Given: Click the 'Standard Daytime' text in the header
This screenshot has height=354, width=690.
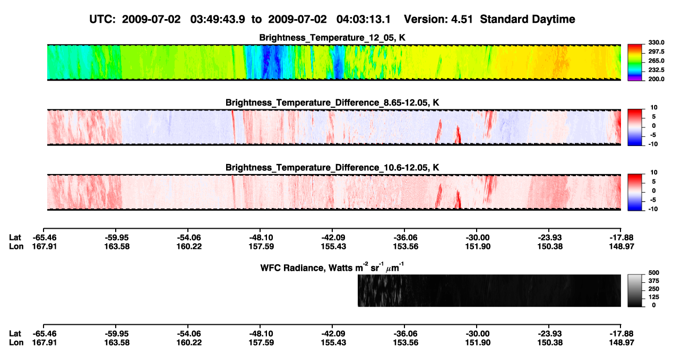Looking at the screenshot, I should (x=528, y=20).
